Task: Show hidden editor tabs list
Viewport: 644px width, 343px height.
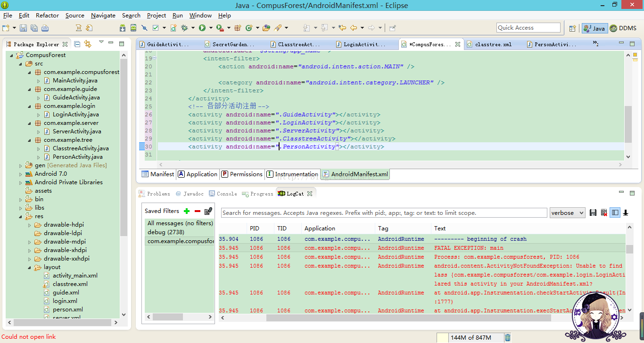Action: tap(595, 44)
